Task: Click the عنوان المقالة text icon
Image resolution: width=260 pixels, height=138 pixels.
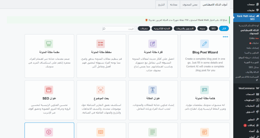Action: point(153,90)
